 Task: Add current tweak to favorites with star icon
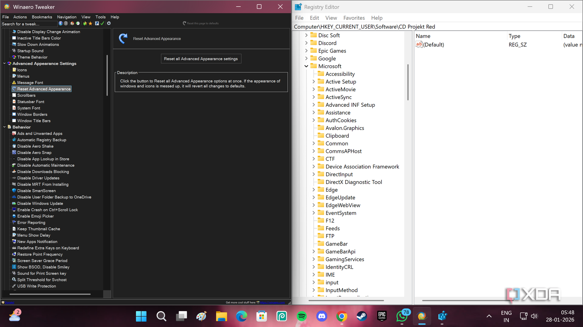(x=85, y=23)
